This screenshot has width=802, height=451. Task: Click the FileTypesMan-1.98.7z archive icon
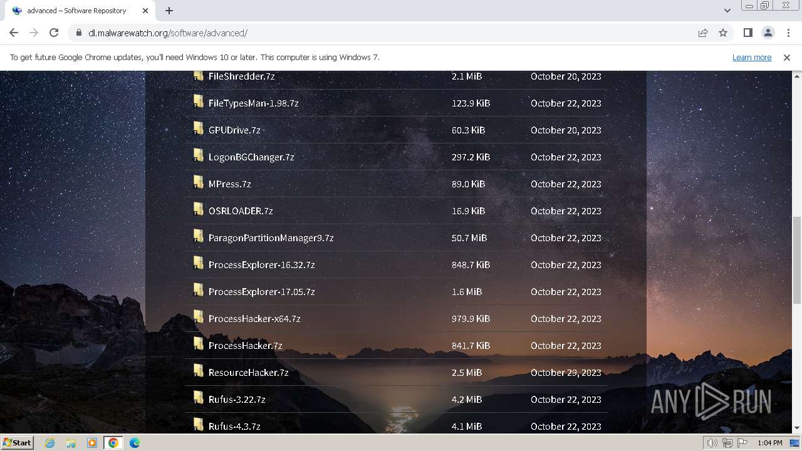click(199, 101)
